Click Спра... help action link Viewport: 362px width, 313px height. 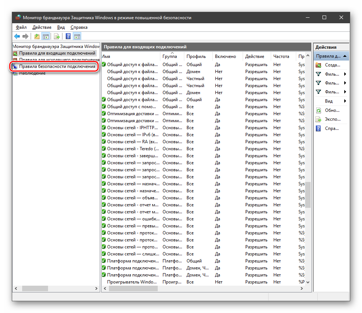(x=332, y=128)
